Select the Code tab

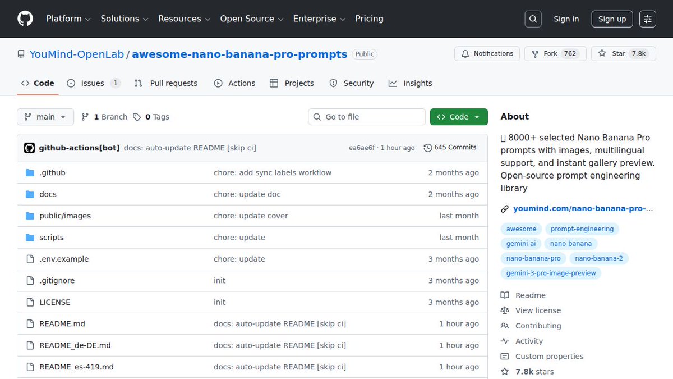pyautogui.click(x=38, y=83)
